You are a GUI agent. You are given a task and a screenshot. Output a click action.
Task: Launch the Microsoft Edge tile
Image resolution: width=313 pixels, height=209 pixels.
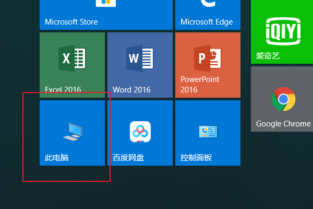pyautogui.click(x=208, y=15)
